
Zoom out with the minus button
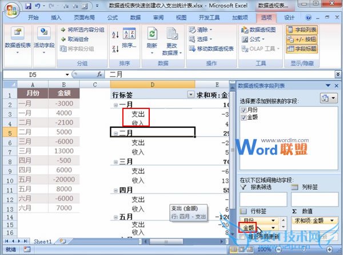click(278, 249)
